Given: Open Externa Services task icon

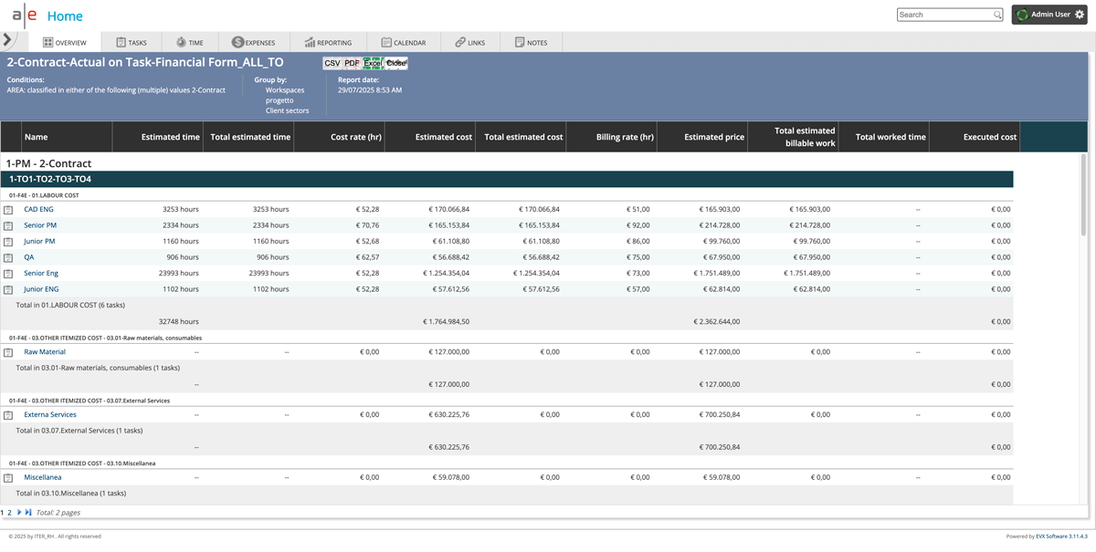Looking at the screenshot, I should click(x=8, y=415).
